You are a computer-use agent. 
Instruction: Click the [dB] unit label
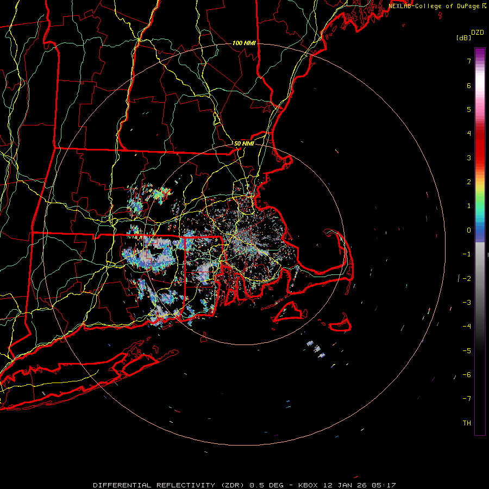pyautogui.click(x=463, y=37)
